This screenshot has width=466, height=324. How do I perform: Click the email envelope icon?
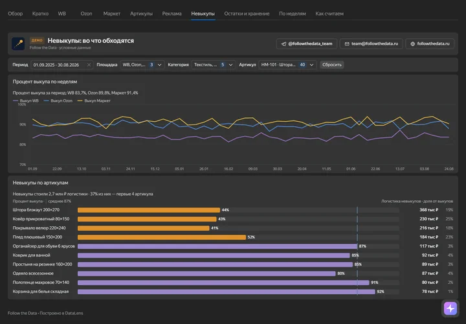pos(347,43)
